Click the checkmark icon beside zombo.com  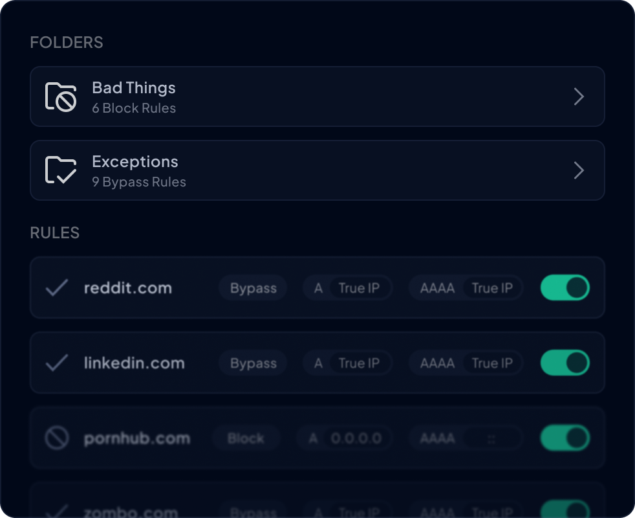pos(57,512)
